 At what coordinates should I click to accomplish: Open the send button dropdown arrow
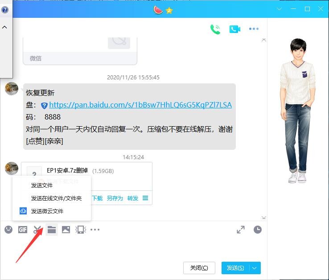(255, 268)
